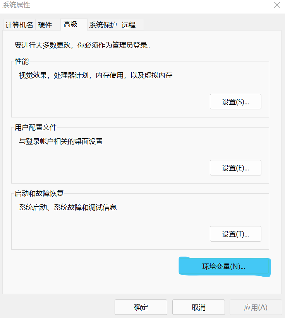The width and height of the screenshot is (285, 318).
Task: Click the 视觉效果 performance description text
Action: [96, 75]
